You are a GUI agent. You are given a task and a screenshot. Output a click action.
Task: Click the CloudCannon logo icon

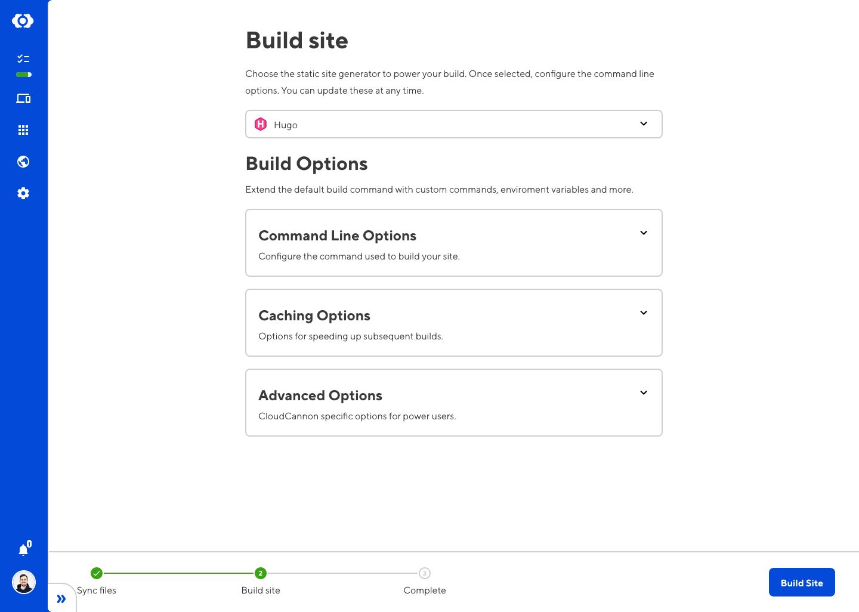tap(23, 21)
